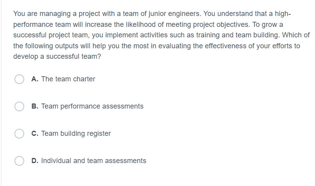Pick the 'Team building register' answer label
The width and height of the screenshot is (315, 186).
[76, 133]
